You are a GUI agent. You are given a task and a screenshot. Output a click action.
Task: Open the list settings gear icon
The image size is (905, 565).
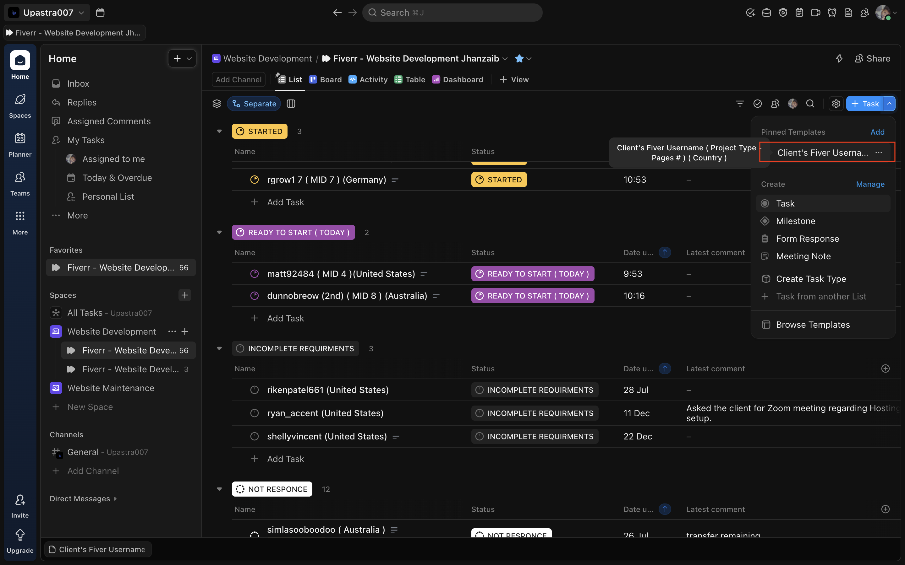point(836,104)
